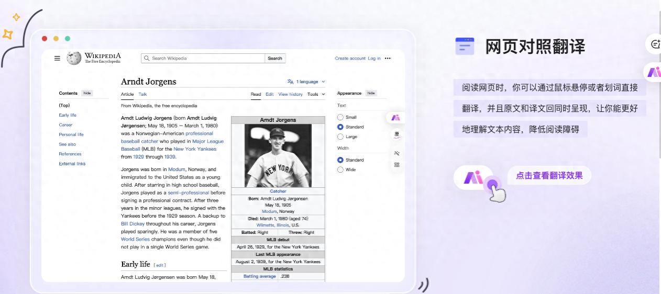Click the original text icon in floating sidebar
The height and width of the screenshot is (294, 661).
coord(396,134)
